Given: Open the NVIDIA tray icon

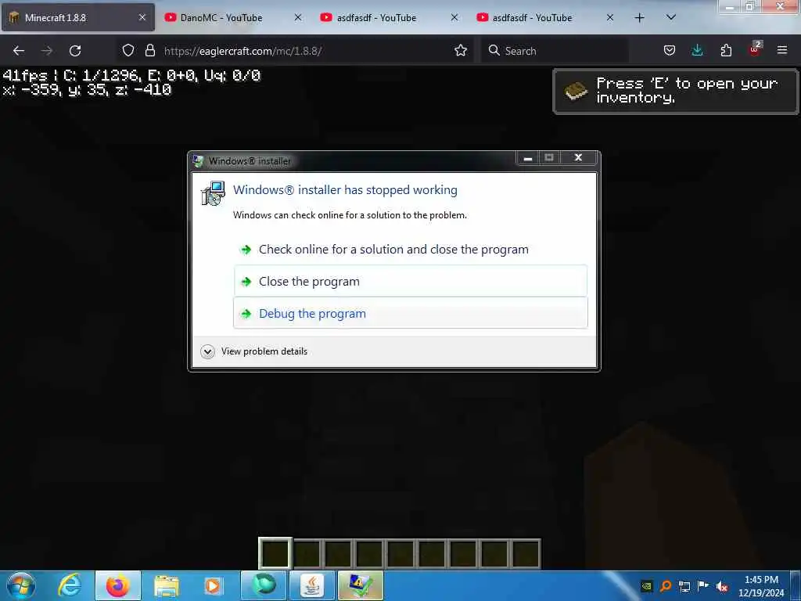Looking at the screenshot, I should click(647, 586).
